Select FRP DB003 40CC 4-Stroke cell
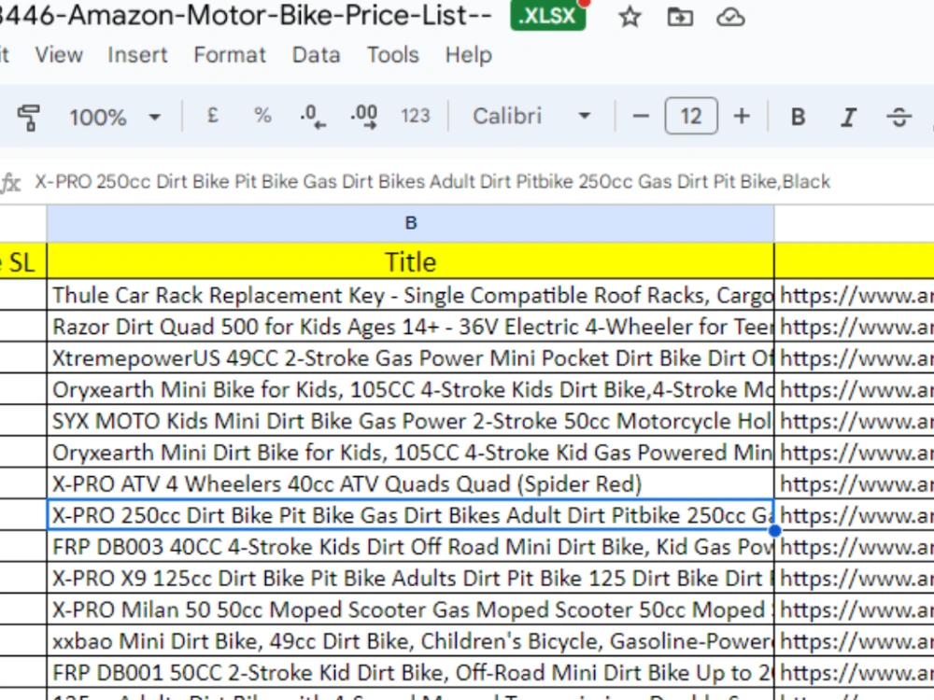Viewport: 934px width, 700px height. click(x=410, y=547)
